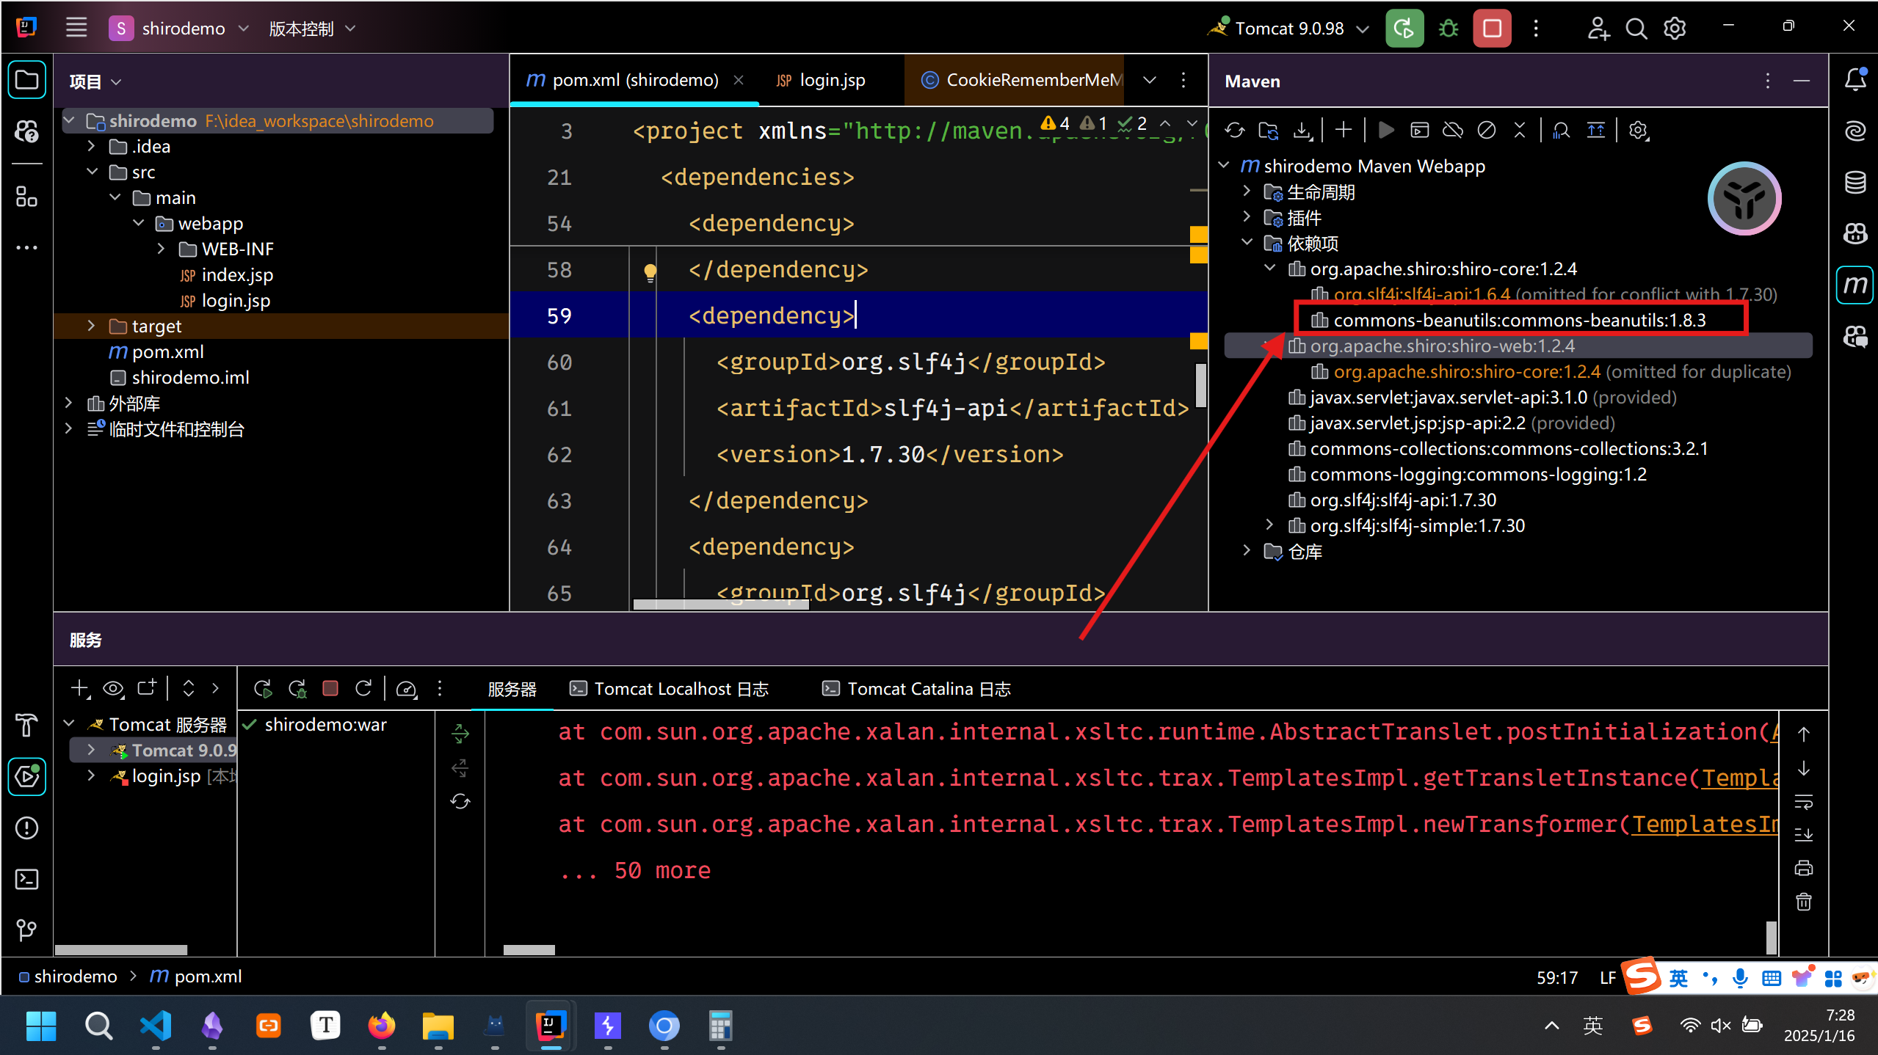Click editor horizontal scrollbar
Image resolution: width=1878 pixels, height=1055 pixels.
coord(720,605)
